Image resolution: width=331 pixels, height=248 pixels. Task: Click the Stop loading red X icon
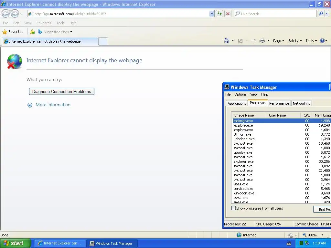(x=228, y=14)
